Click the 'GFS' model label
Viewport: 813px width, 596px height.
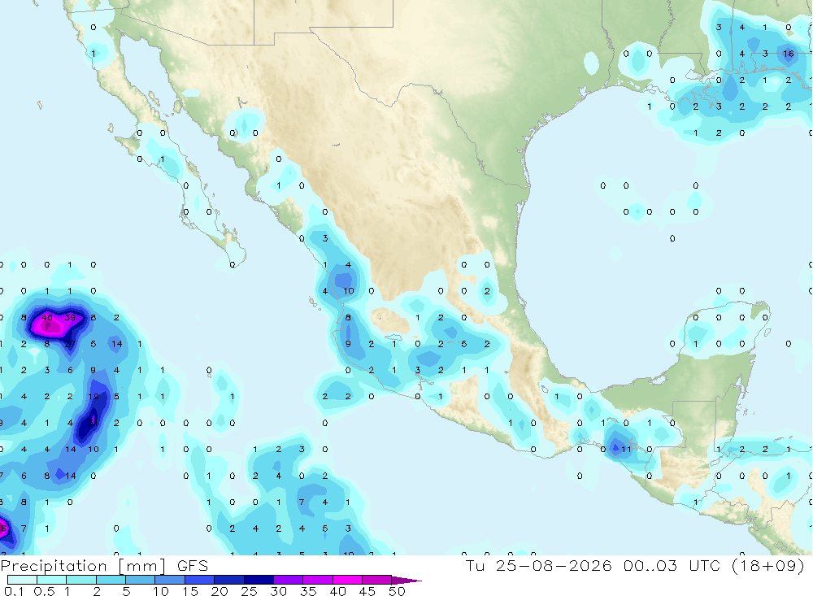pos(193,565)
